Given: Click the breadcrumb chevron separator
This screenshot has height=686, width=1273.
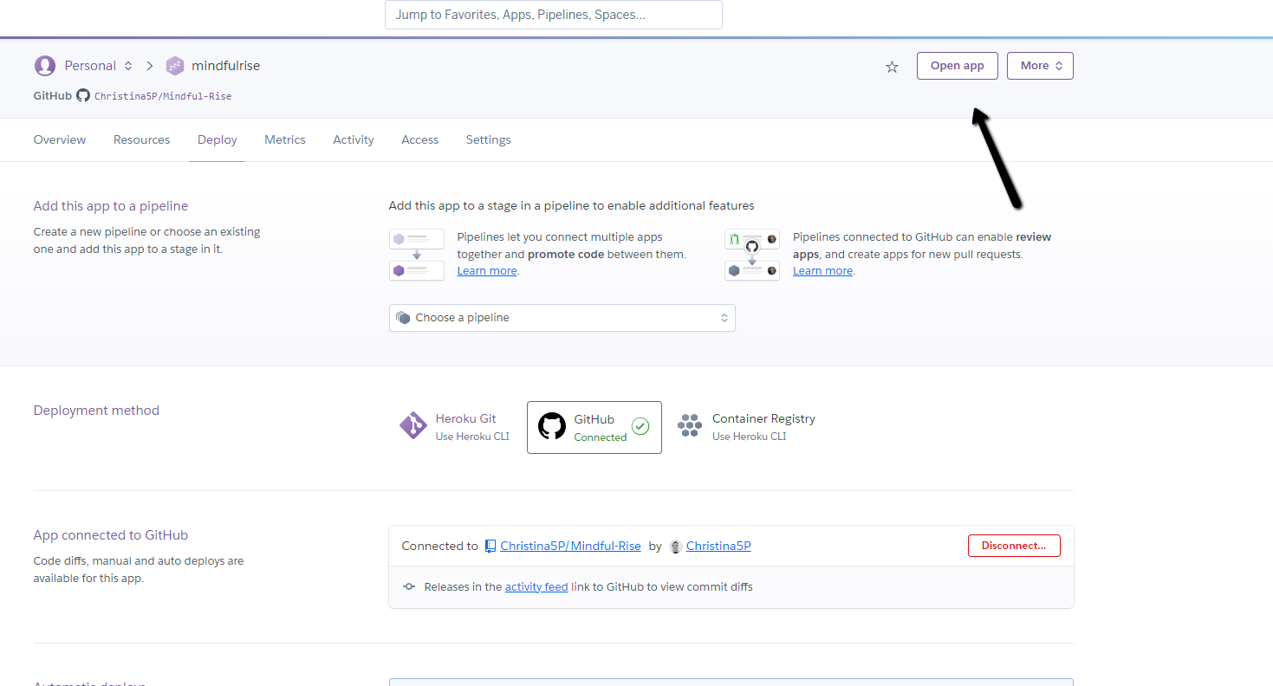Looking at the screenshot, I should click(x=149, y=66).
